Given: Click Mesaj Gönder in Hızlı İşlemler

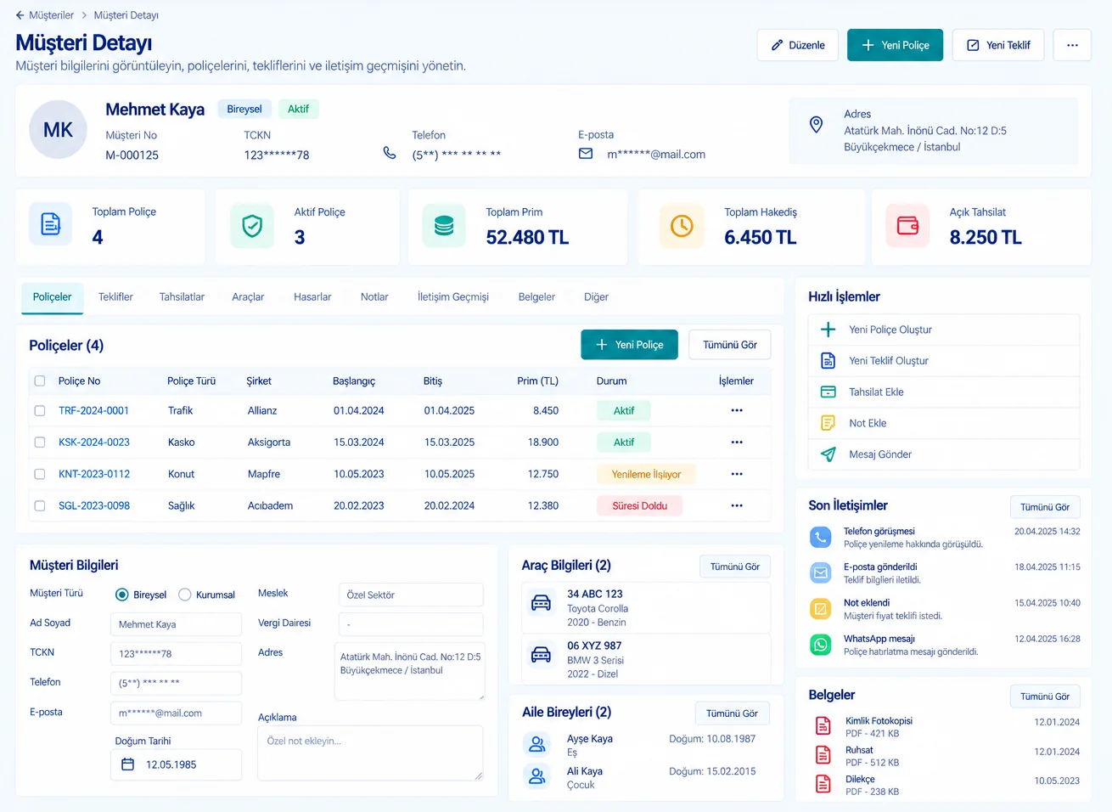Looking at the screenshot, I should coord(944,454).
